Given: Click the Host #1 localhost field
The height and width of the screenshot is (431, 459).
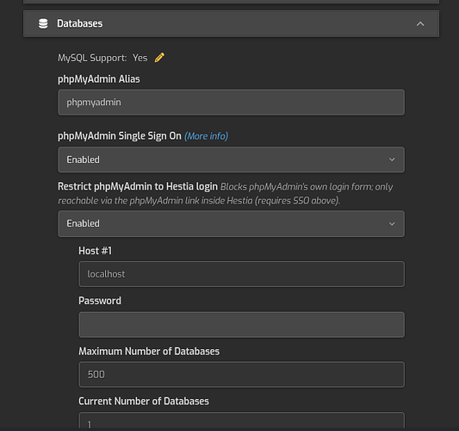Looking at the screenshot, I should pyautogui.click(x=241, y=274).
